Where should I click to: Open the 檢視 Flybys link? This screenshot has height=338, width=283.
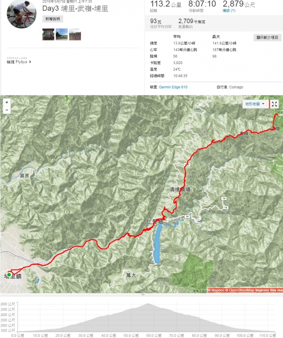click(17, 62)
